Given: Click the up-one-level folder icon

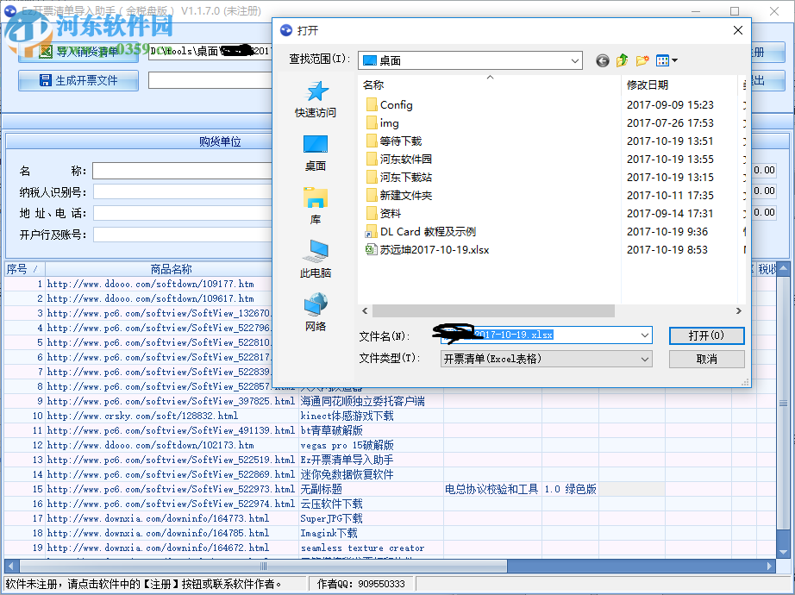Looking at the screenshot, I should (622, 60).
